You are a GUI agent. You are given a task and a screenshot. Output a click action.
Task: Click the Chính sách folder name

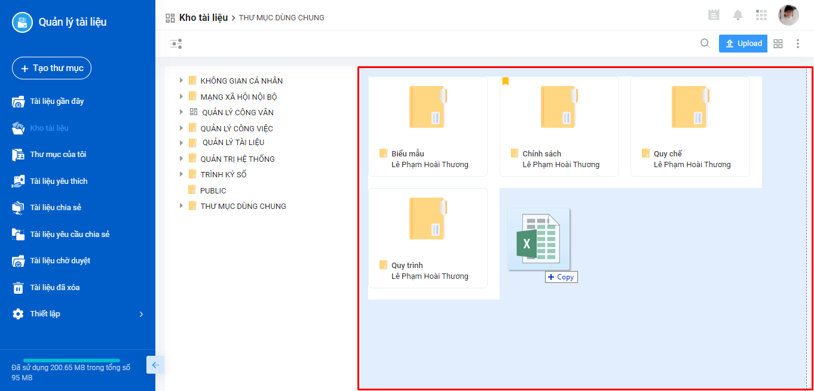tap(542, 154)
